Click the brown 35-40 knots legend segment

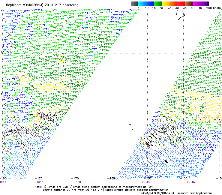[x=189, y=4]
